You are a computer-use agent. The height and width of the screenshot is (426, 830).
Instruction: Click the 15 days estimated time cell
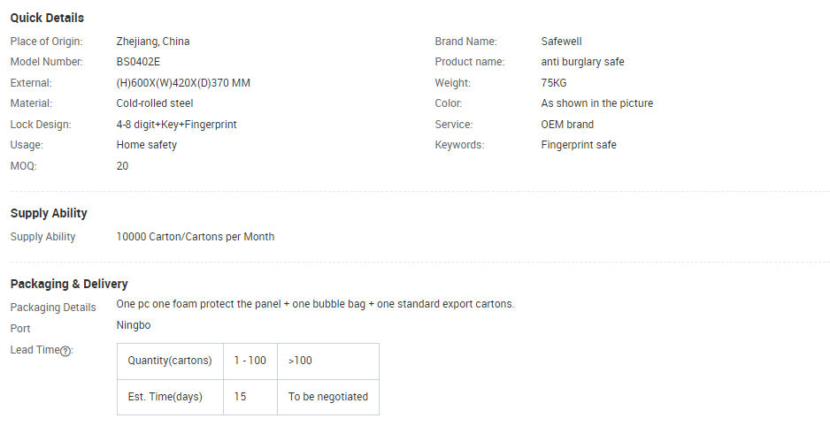[250, 397]
